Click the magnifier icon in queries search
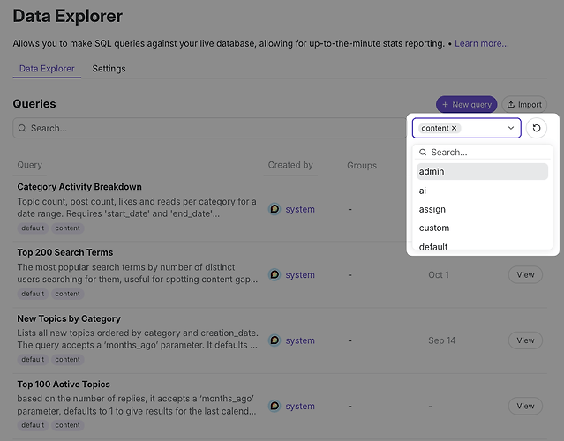Image resolution: width=564 pixels, height=441 pixels. (22, 128)
